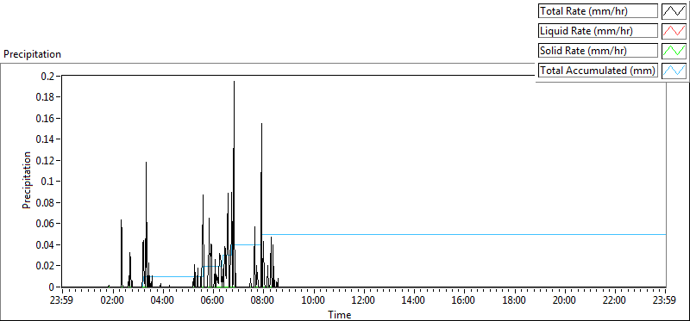Click the vertical Precipitation Y-axis title
This screenshot has width=690, height=321.
[x=27, y=180]
